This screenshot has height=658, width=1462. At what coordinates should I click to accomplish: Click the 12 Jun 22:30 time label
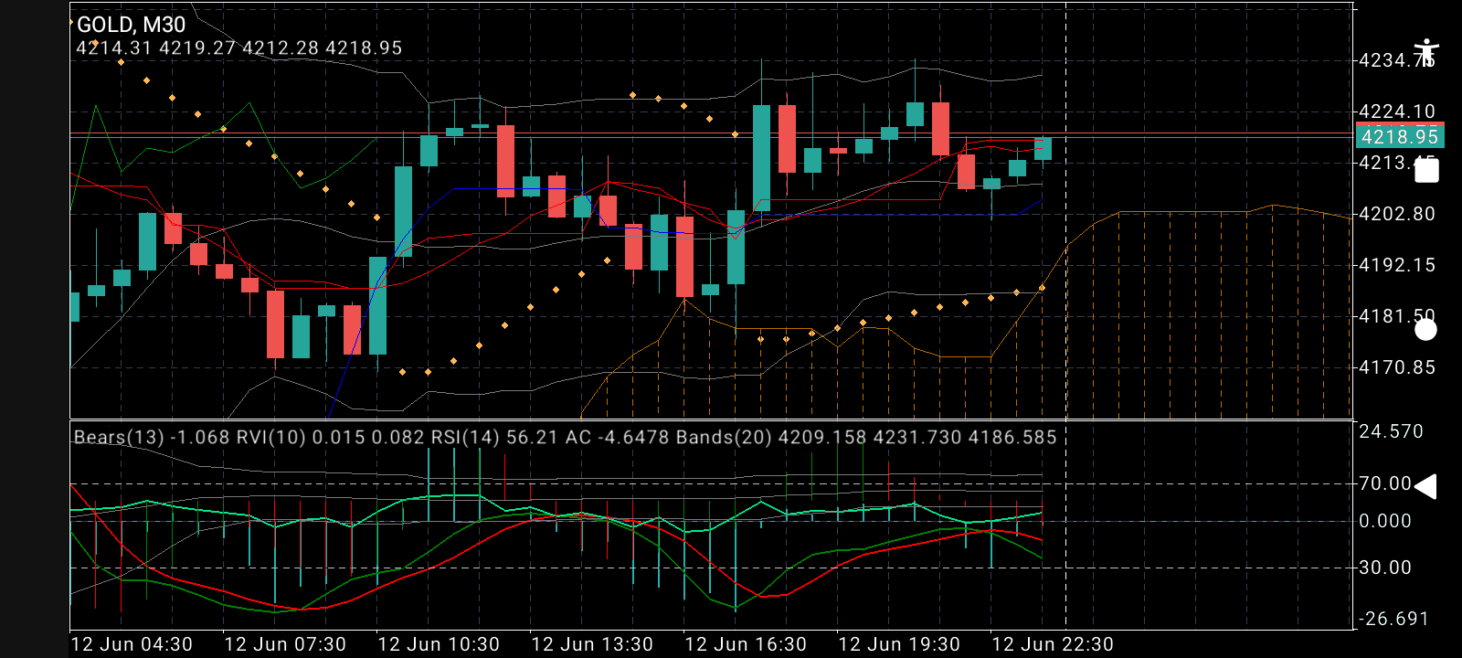(x=1053, y=644)
